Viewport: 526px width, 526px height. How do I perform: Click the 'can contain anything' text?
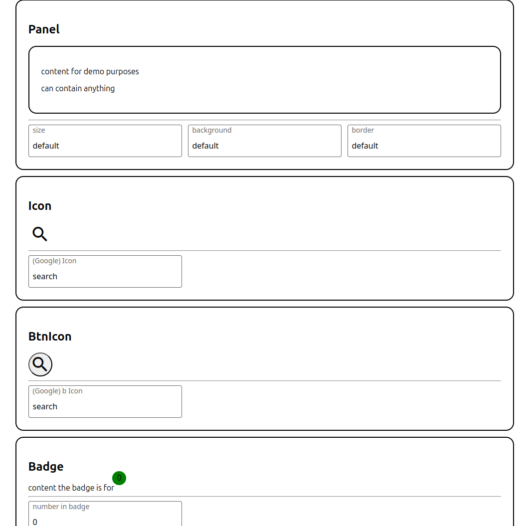[x=78, y=88]
